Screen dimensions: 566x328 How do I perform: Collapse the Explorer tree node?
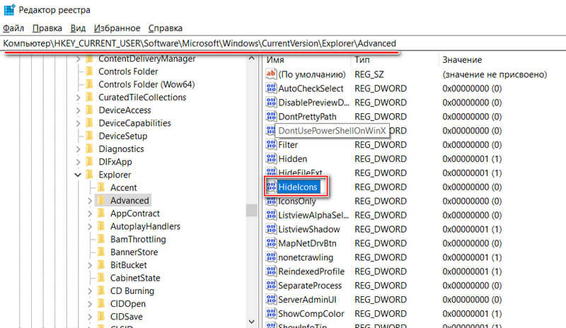coord(78,175)
